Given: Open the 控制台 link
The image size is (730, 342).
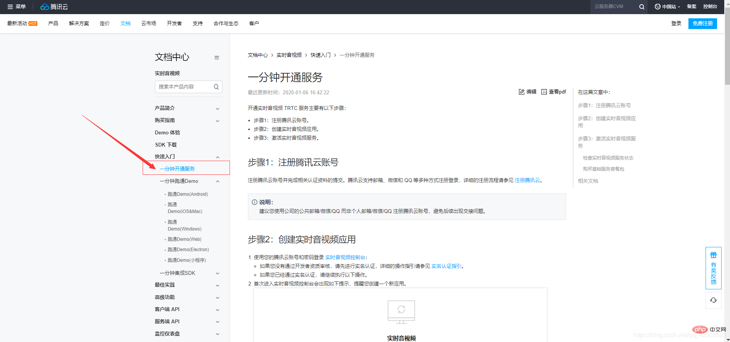Looking at the screenshot, I should [710, 6].
